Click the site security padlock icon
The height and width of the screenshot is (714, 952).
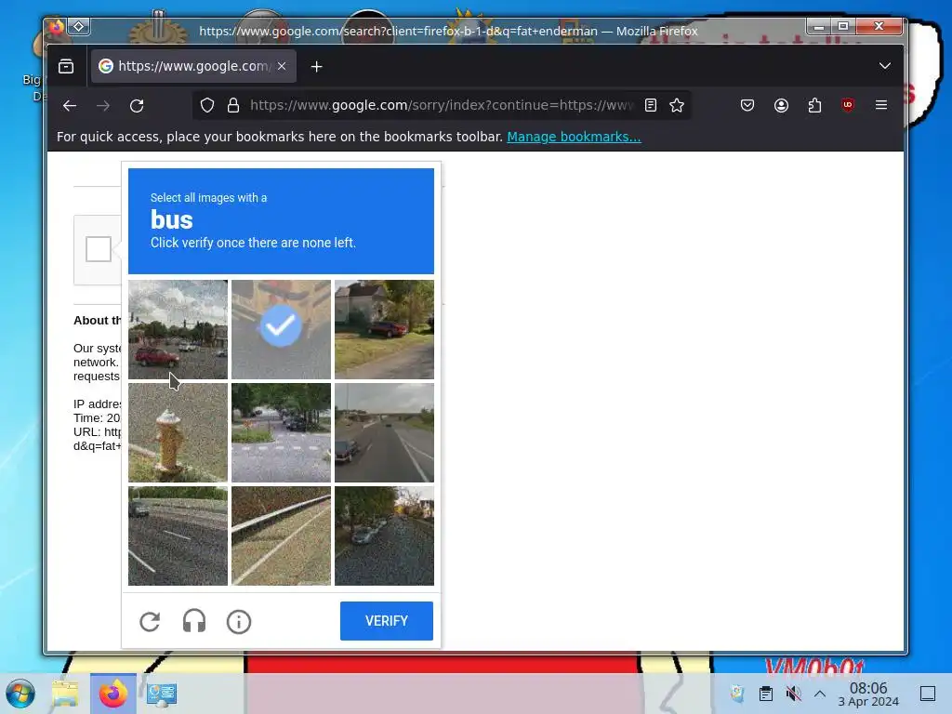point(233,106)
